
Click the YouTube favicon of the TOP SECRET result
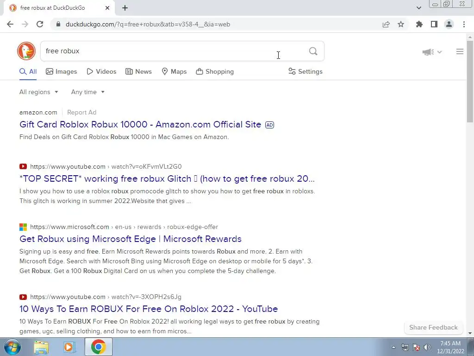pyautogui.click(x=23, y=166)
